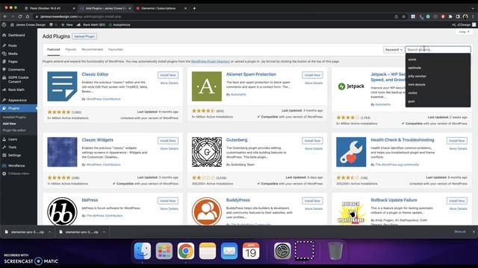This screenshot has height=268, width=478.
Task: Switch to the Favourites plugins tab
Action: click(x=116, y=49)
